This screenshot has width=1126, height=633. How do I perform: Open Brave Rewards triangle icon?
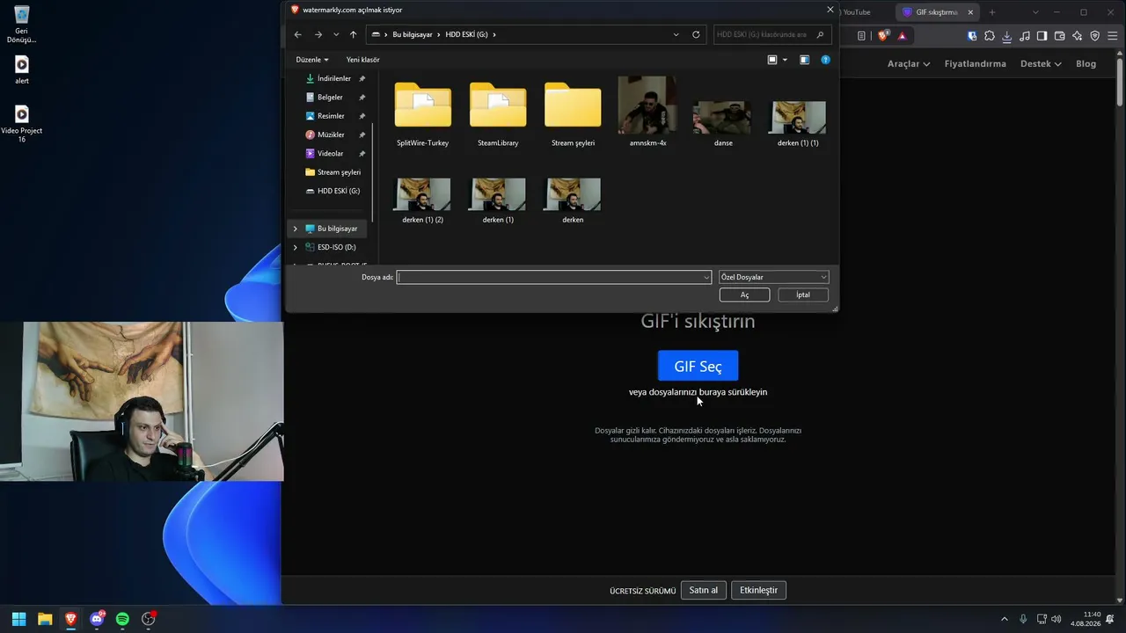[902, 36]
